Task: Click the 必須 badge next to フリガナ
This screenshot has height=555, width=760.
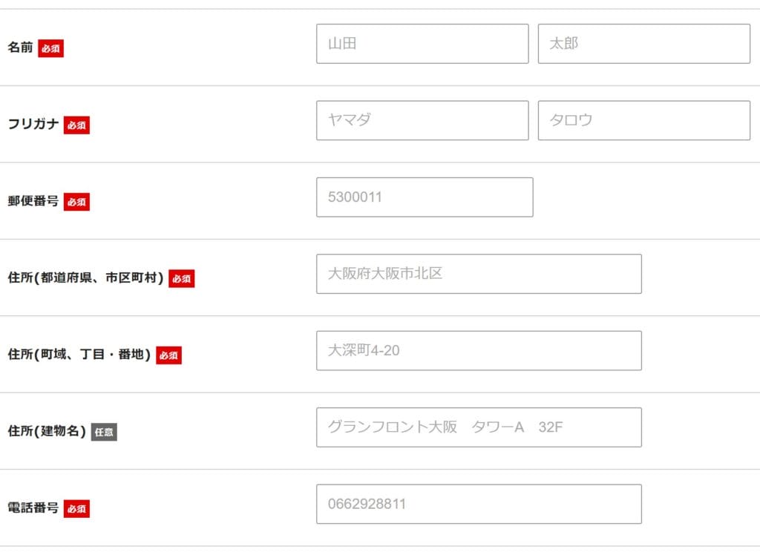Action: (76, 125)
